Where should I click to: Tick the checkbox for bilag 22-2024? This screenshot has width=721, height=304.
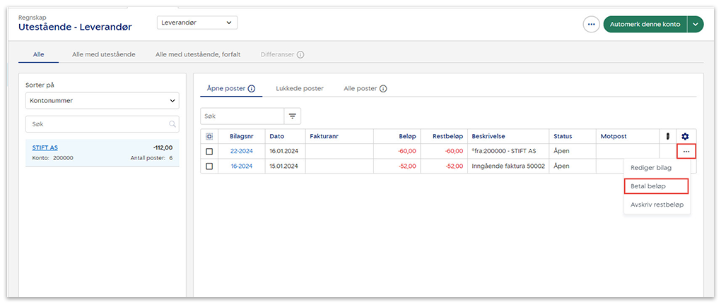[209, 151]
